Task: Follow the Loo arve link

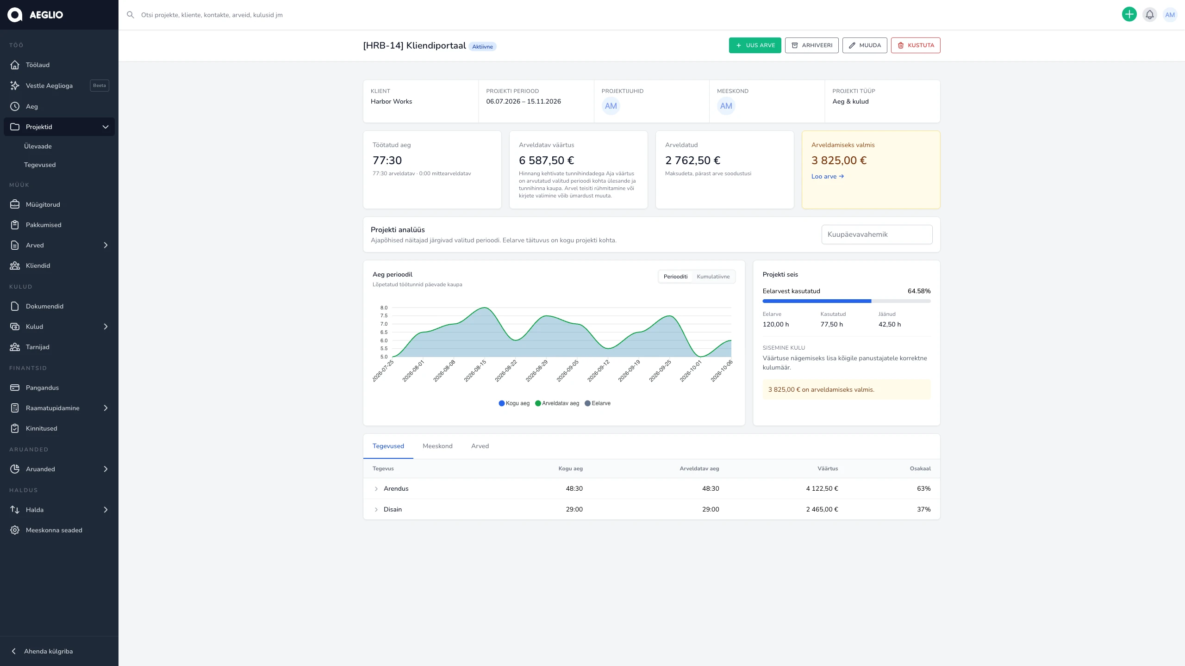Action: (828, 176)
